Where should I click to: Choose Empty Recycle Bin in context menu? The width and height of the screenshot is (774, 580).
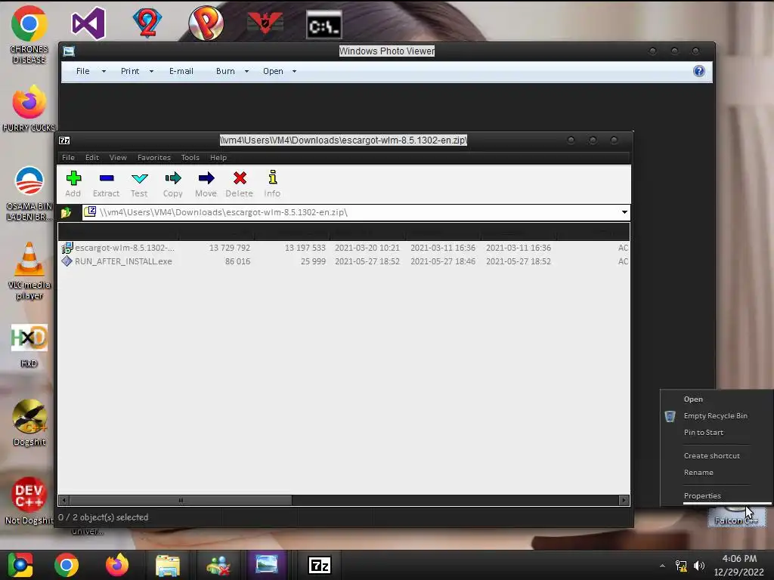coord(717,416)
